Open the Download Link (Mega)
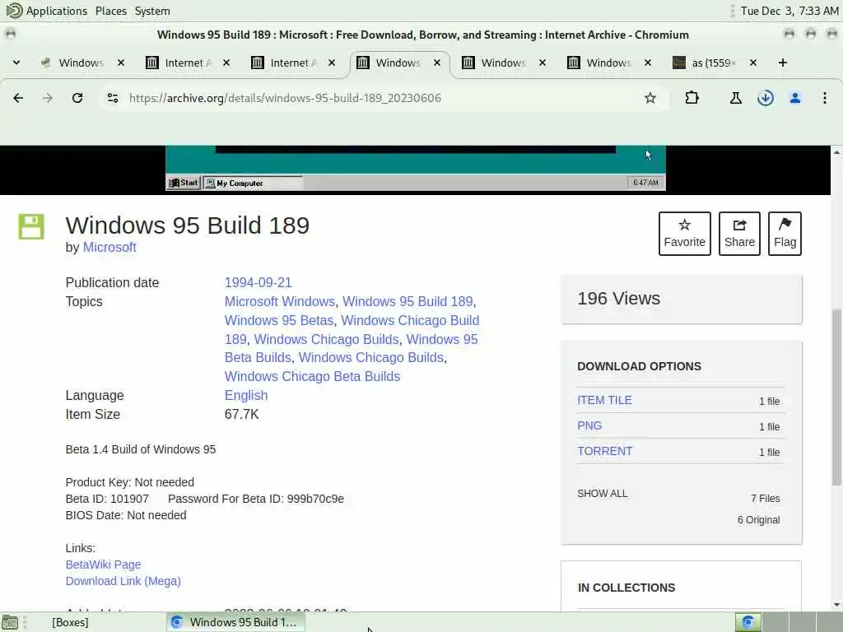The width and height of the screenshot is (843, 632). click(123, 581)
